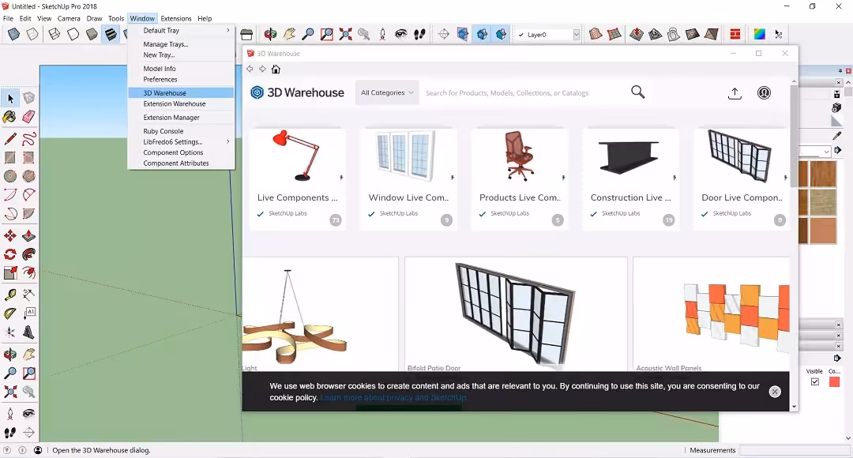Open the All Categories dropdown
The width and height of the screenshot is (853, 458).
click(387, 92)
